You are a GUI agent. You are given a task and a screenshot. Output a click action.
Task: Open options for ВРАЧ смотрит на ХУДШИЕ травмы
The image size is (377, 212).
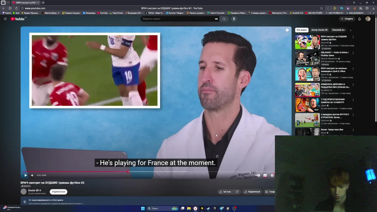(353, 37)
